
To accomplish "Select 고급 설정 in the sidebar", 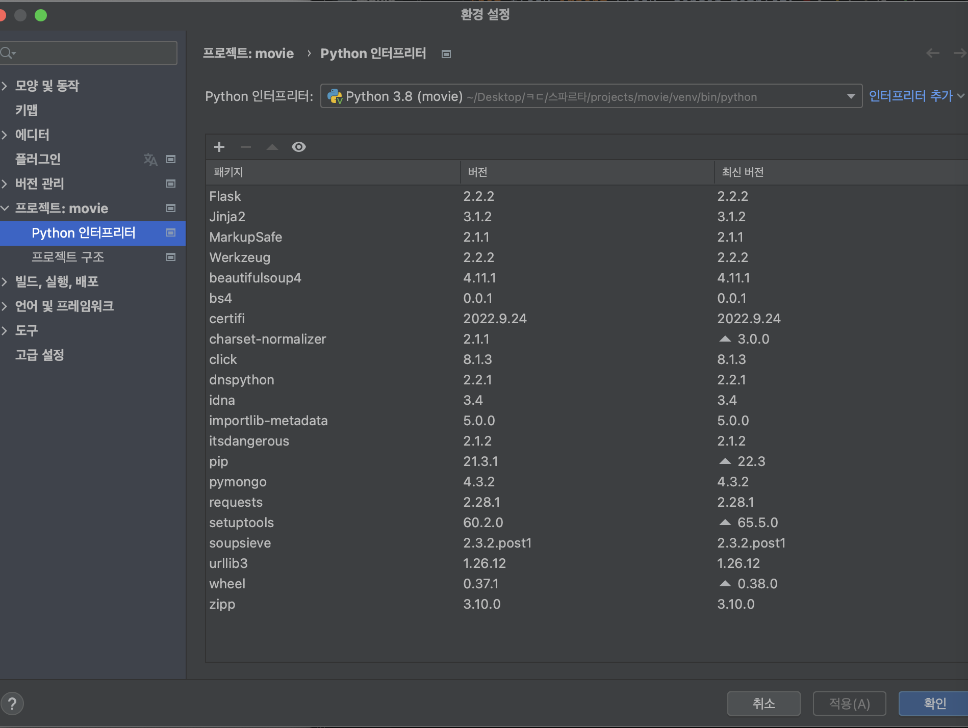I will pos(40,355).
